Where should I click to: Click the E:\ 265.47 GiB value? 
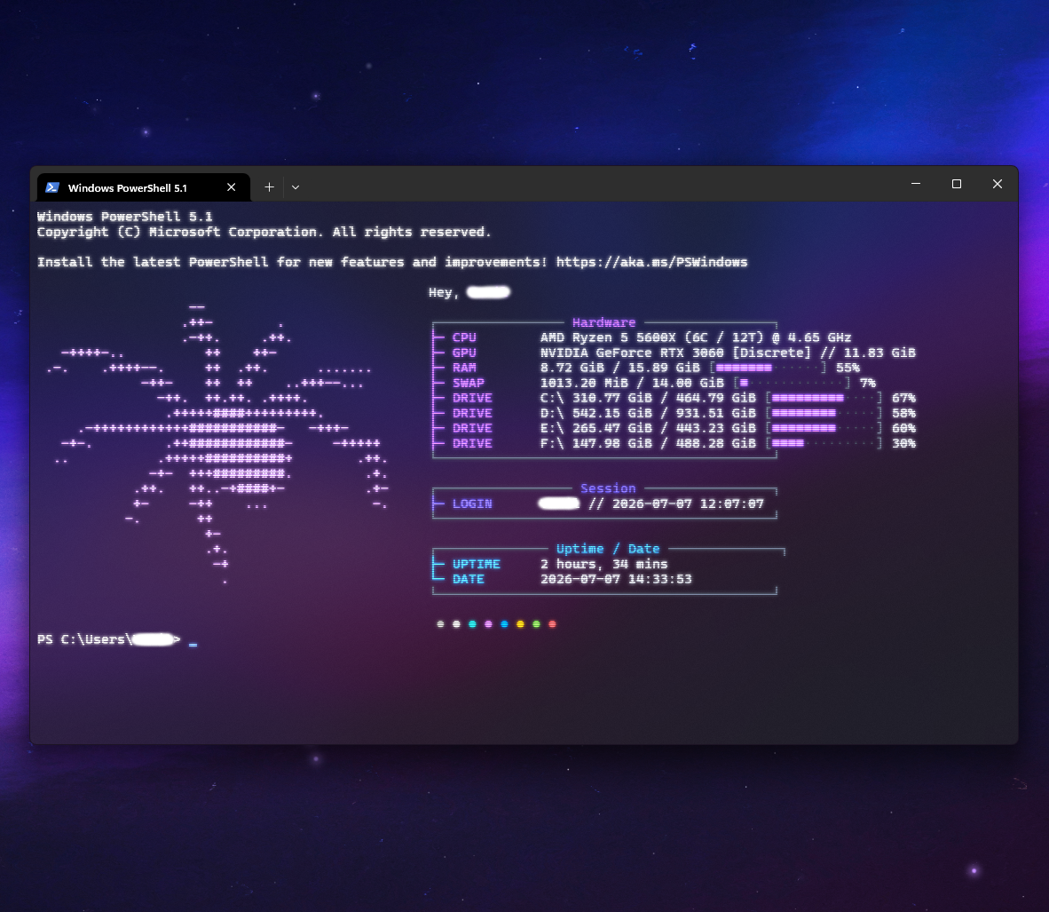[x=596, y=428]
